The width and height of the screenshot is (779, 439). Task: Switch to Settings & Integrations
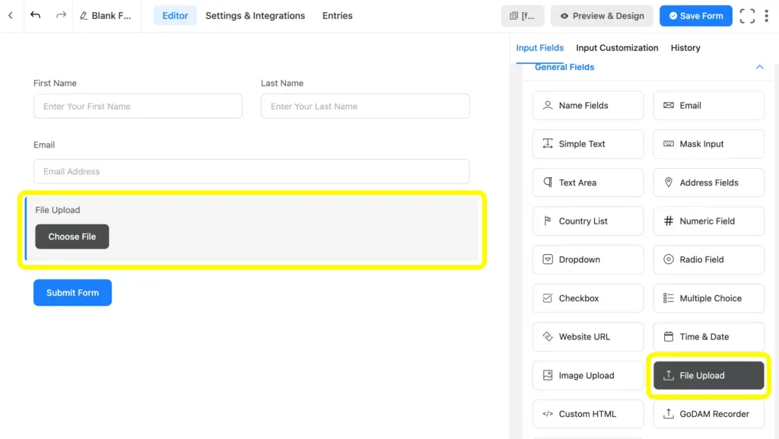[x=255, y=15]
